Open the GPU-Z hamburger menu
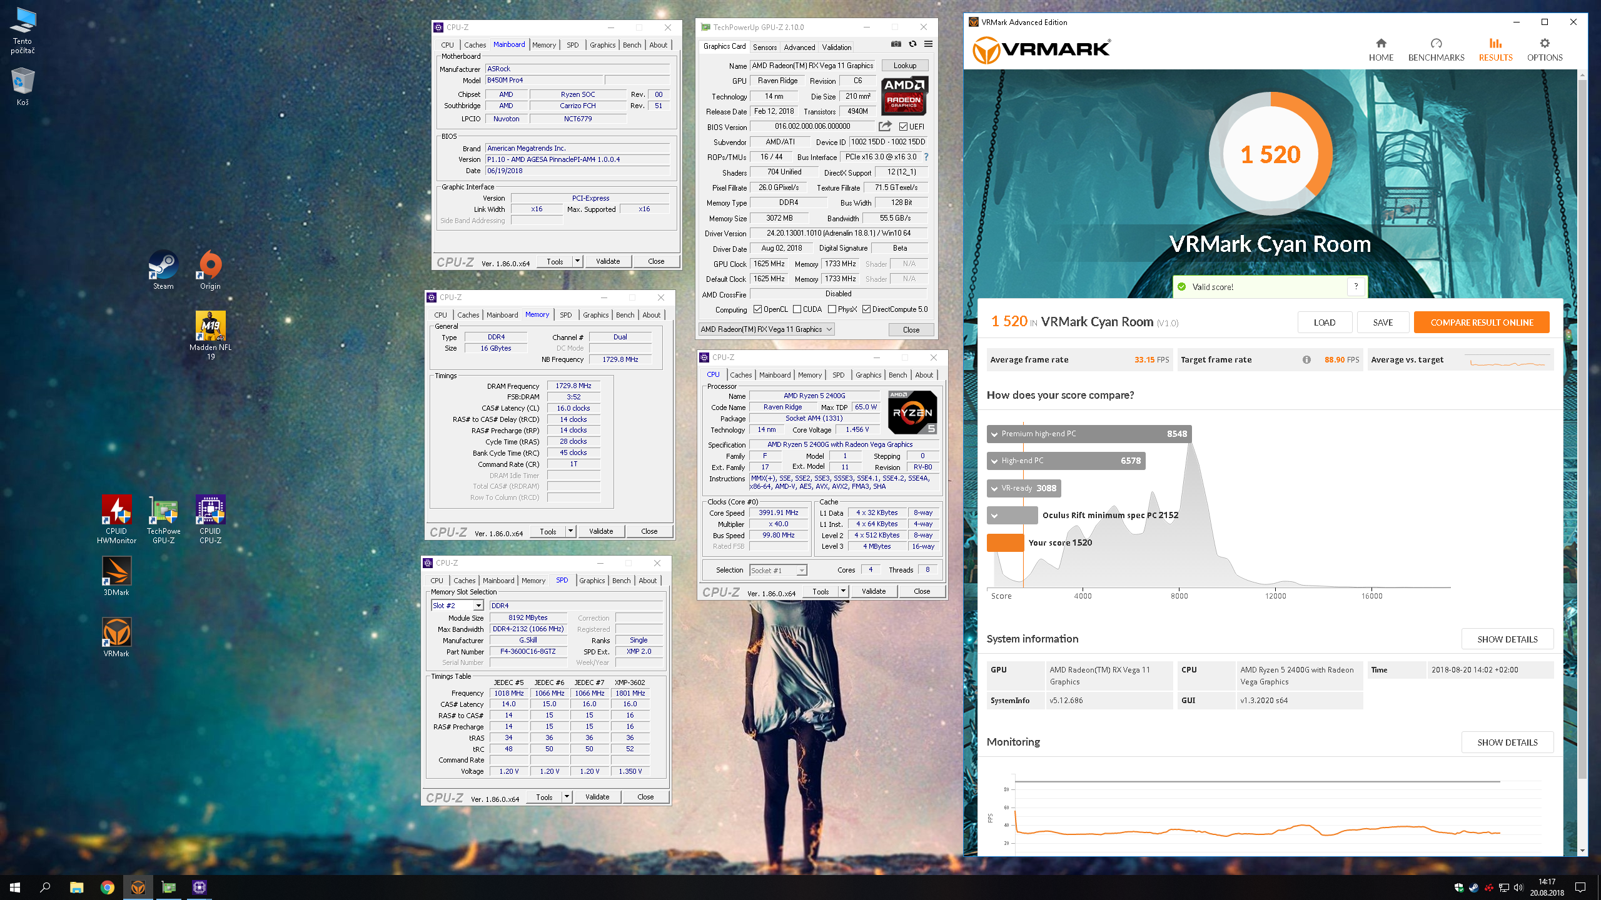This screenshot has height=900, width=1601. pos(928,44)
